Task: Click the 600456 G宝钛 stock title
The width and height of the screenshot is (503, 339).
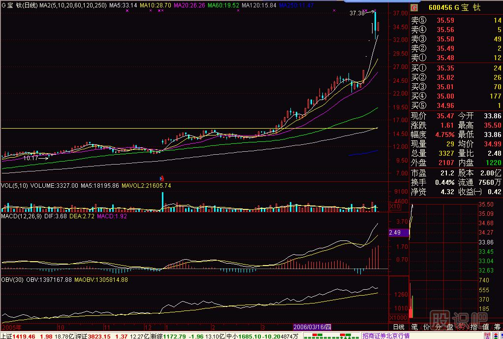Action: coord(454,7)
